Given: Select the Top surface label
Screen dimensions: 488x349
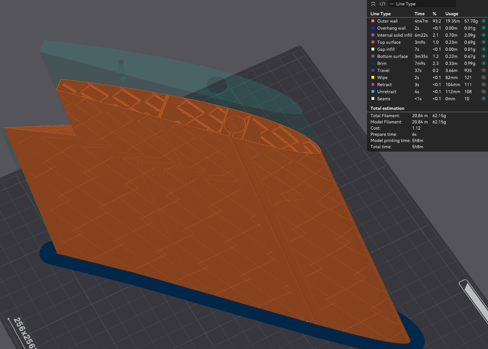Looking at the screenshot, I should click(389, 42).
